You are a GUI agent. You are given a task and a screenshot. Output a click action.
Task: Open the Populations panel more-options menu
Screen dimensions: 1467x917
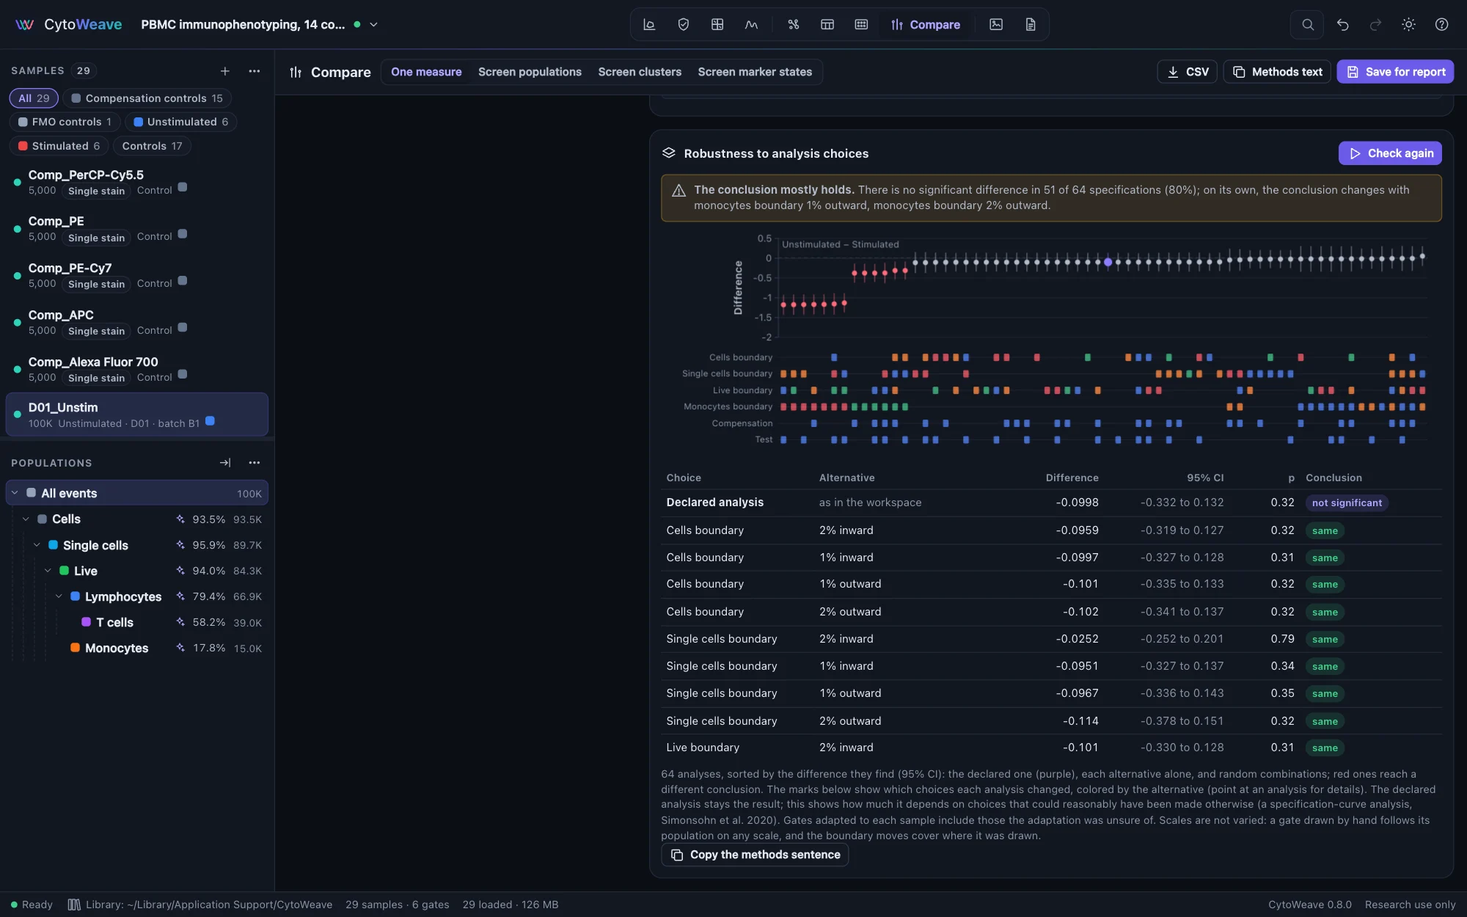point(255,463)
